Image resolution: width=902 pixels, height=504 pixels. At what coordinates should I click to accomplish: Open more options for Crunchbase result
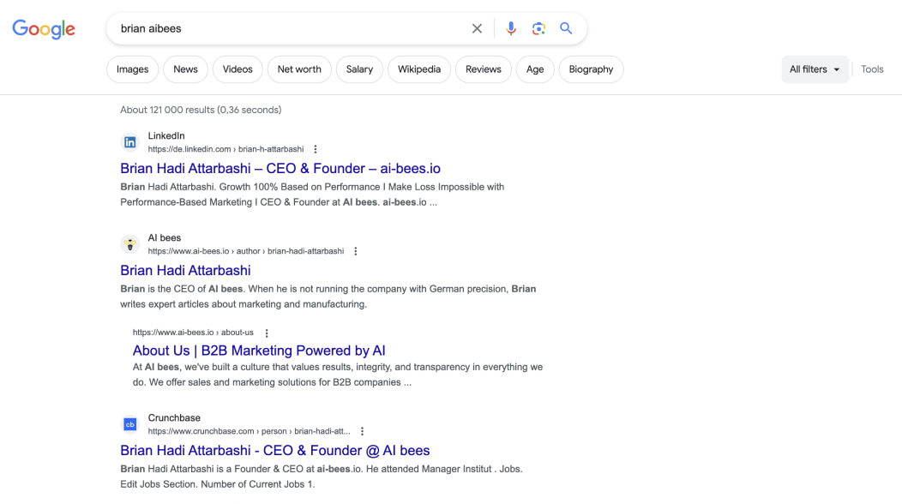(x=363, y=431)
